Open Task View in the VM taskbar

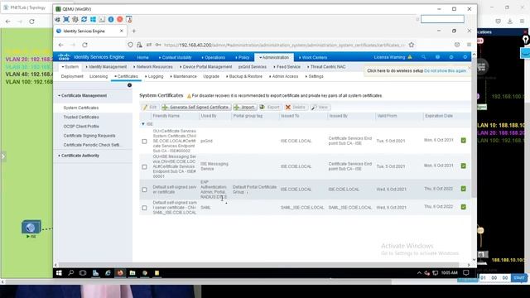[83, 272]
